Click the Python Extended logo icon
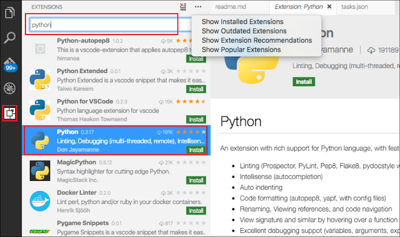 (x=40, y=80)
